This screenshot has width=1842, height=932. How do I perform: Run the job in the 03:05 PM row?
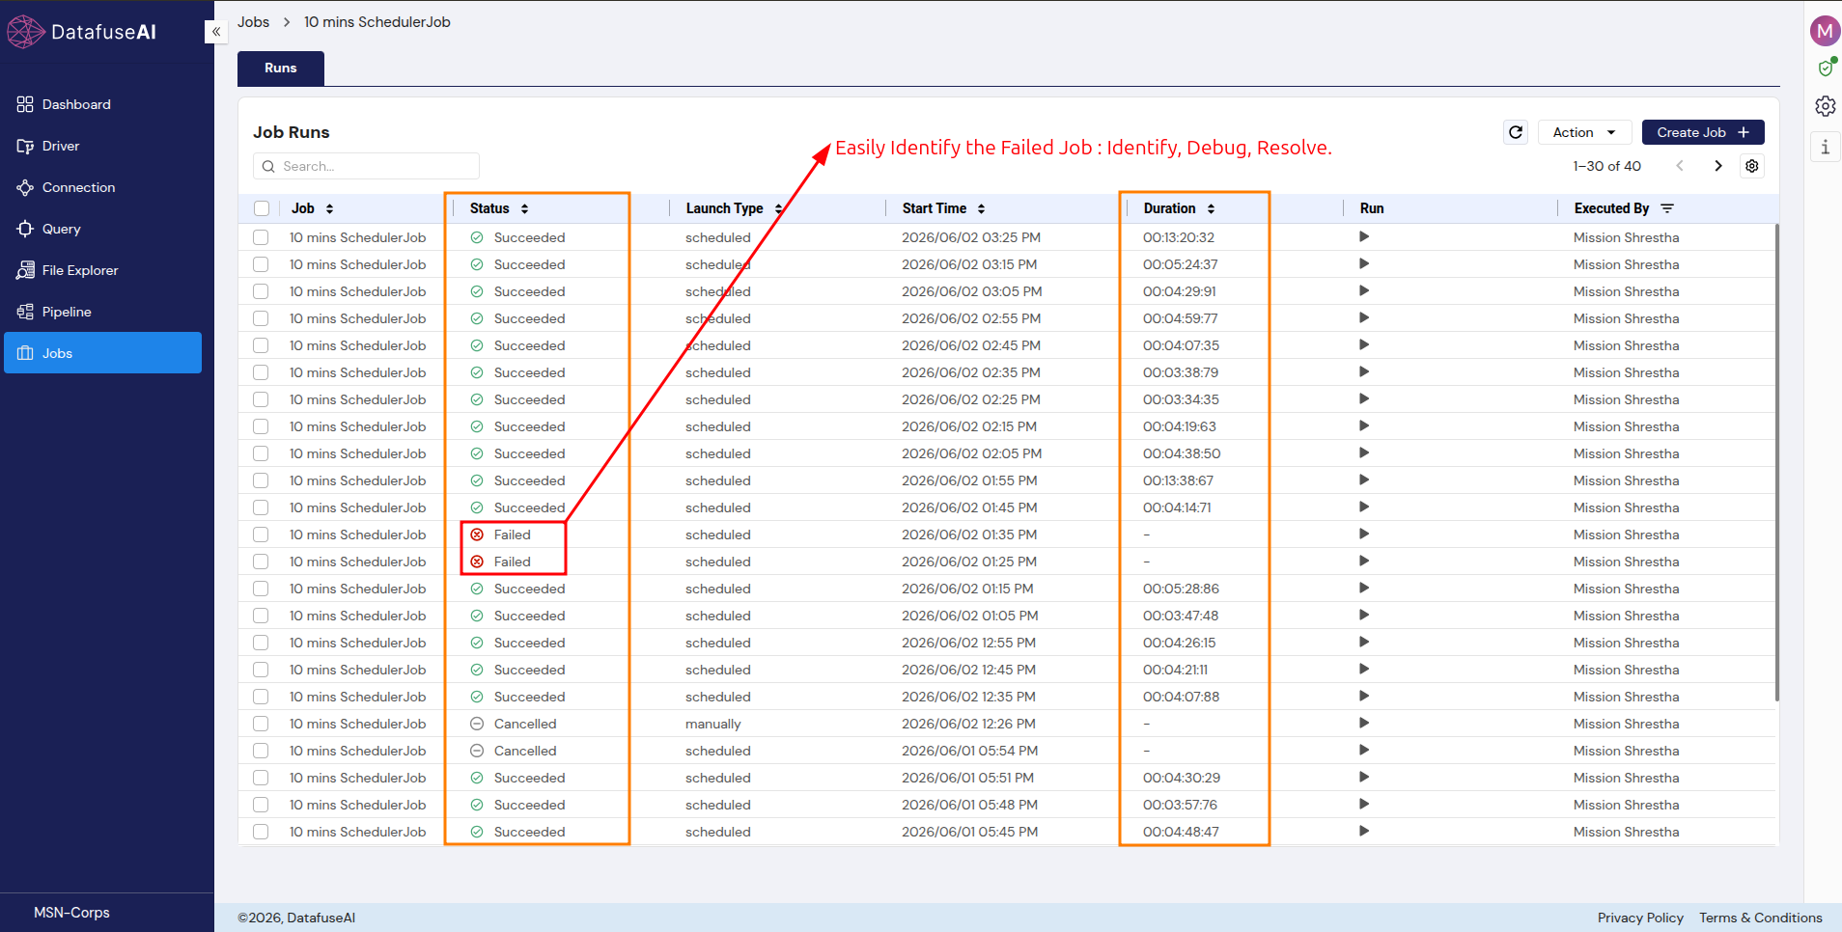[x=1364, y=290]
